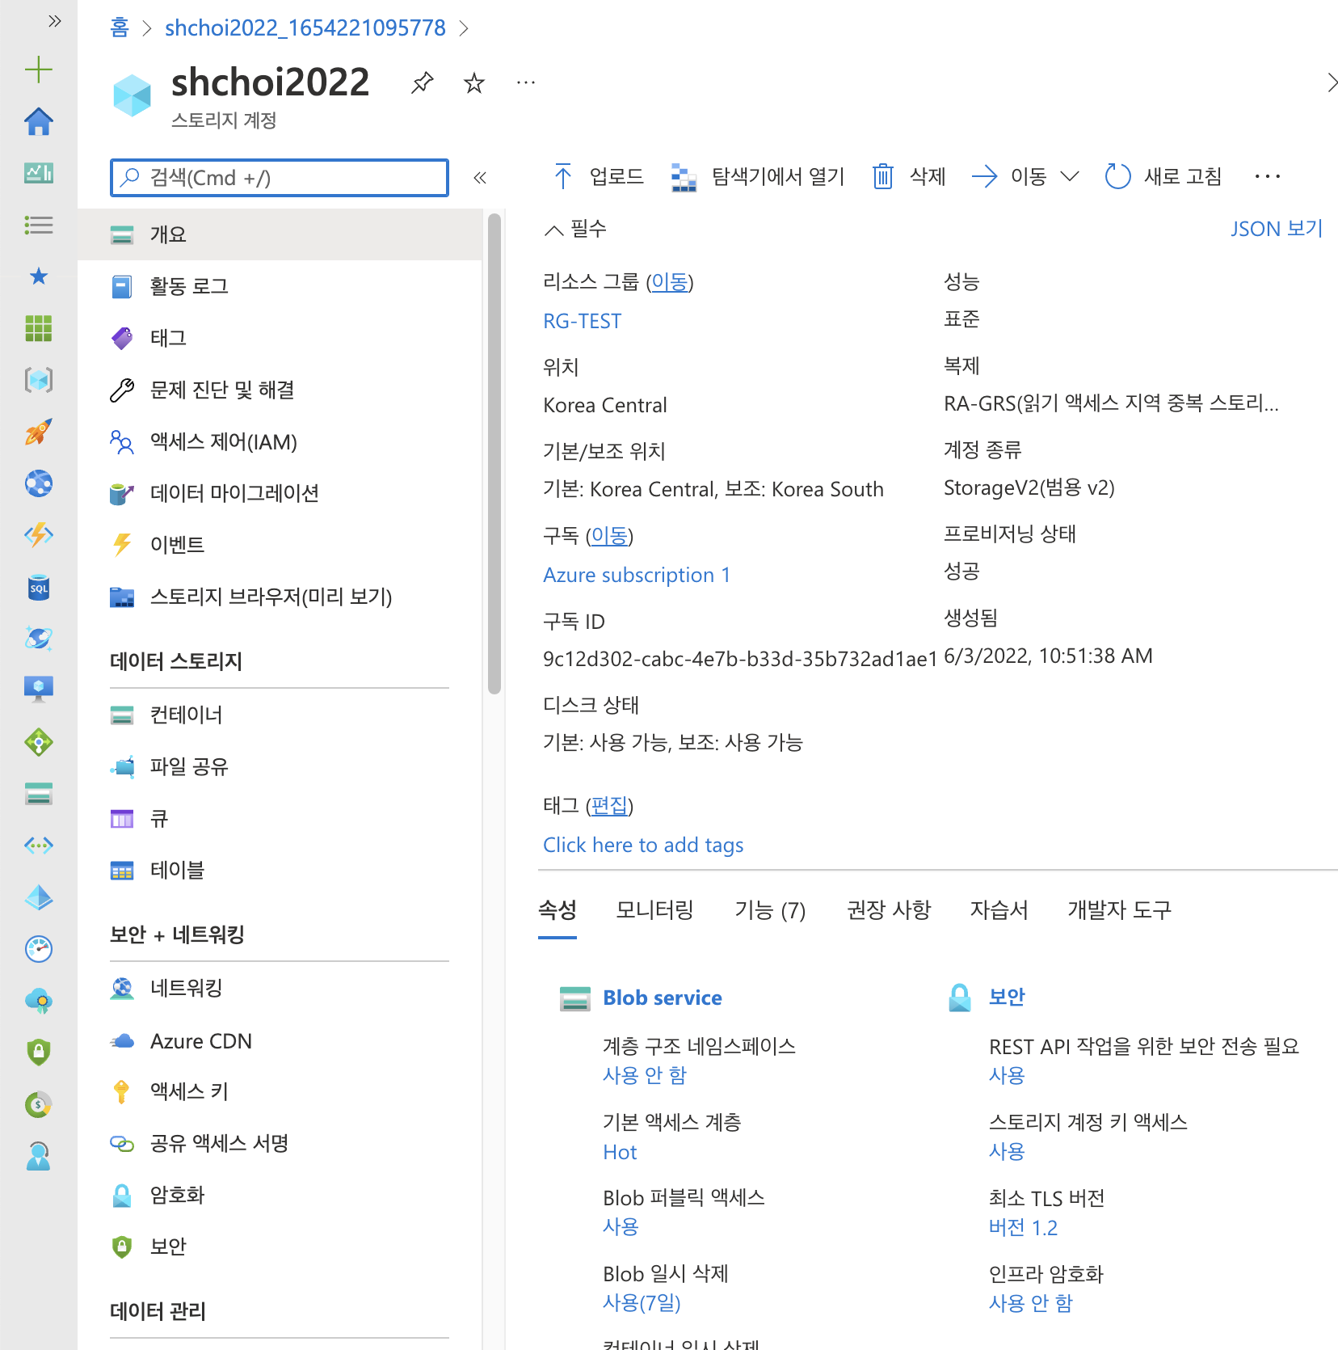Open the RG-TEST resource group link
This screenshot has height=1350, width=1338.
pos(582,321)
